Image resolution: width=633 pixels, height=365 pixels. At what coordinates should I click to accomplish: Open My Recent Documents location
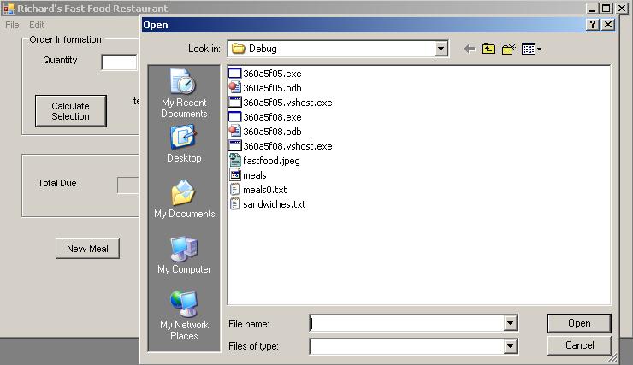tap(184, 92)
